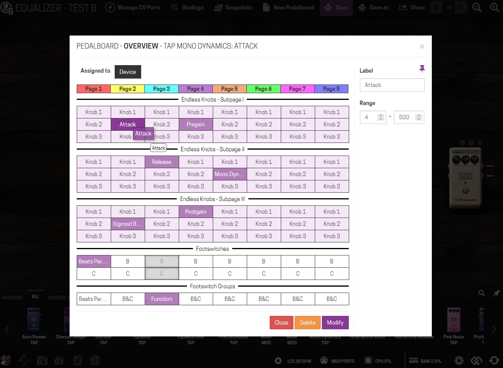The width and height of the screenshot is (503, 368).
Task: Click the Label input field
Action: pyautogui.click(x=392, y=85)
